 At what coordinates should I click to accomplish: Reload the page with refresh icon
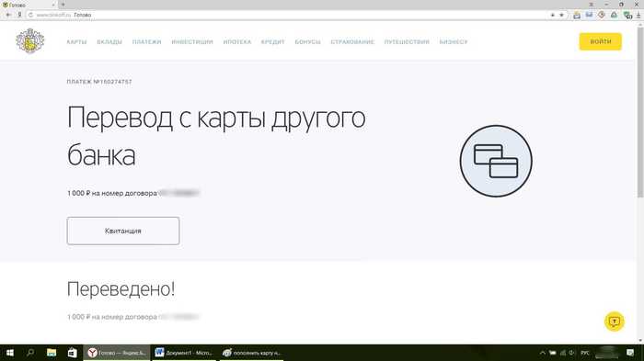pos(30,15)
